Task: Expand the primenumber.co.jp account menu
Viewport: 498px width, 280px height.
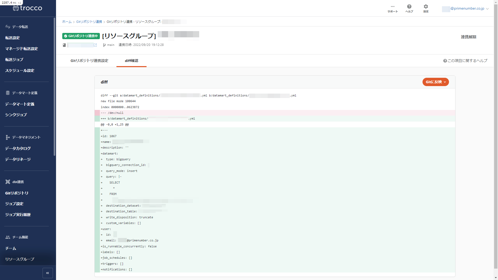Action: point(465,9)
